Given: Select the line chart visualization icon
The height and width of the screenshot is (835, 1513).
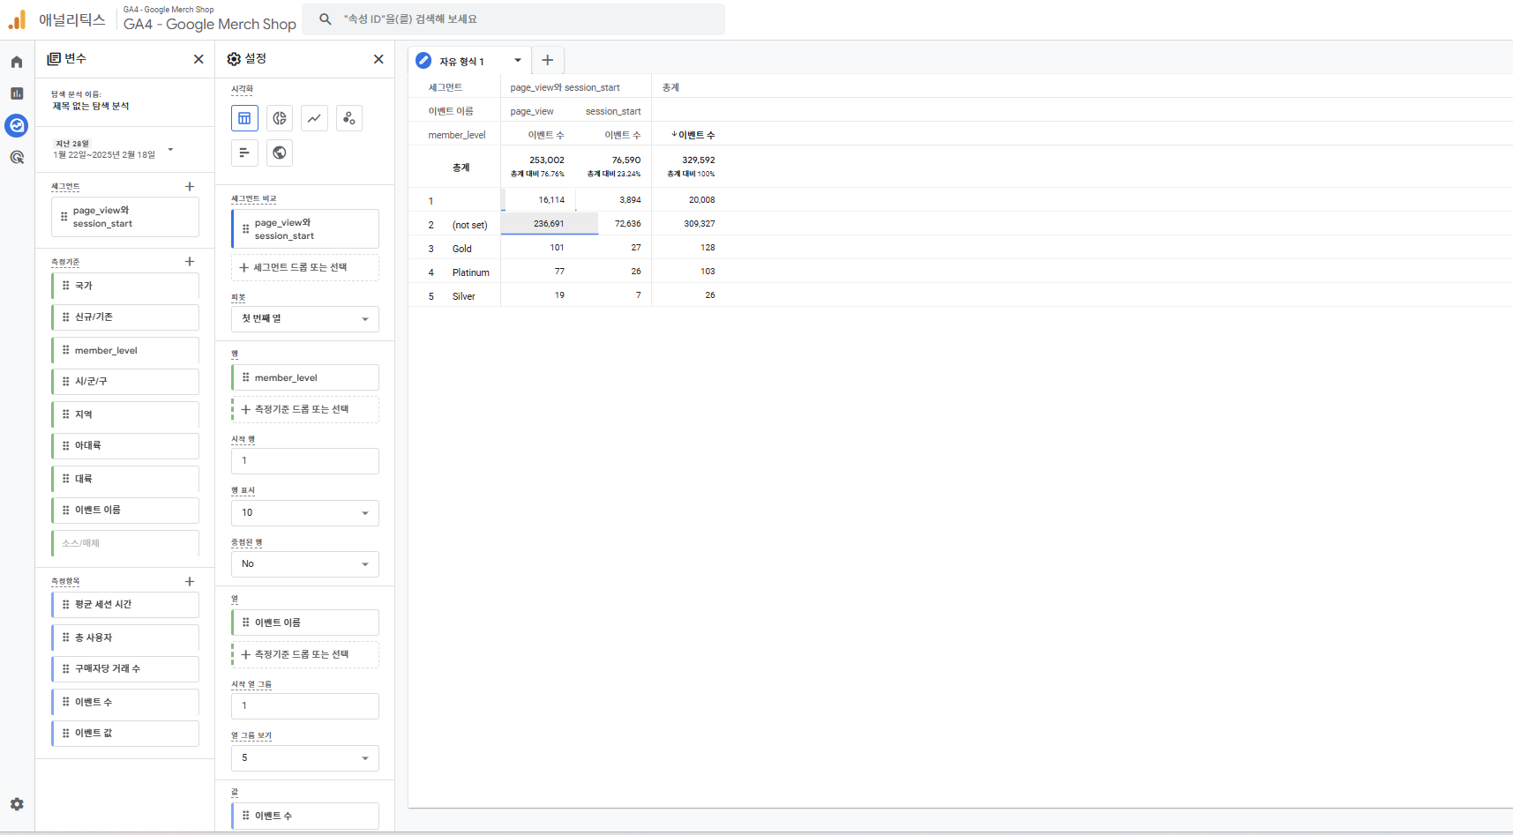Looking at the screenshot, I should 314,118.
